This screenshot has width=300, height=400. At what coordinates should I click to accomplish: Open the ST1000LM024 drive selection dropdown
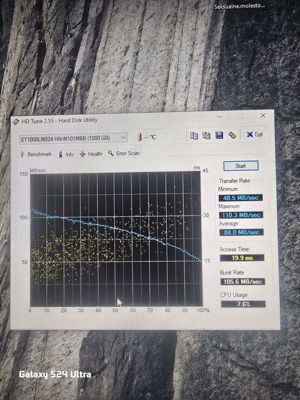point(73,138)
